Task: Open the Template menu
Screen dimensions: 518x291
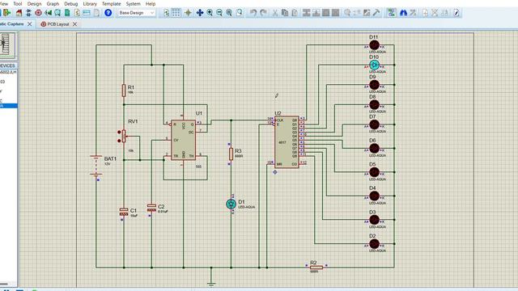Action: click(x=112, y=3)
